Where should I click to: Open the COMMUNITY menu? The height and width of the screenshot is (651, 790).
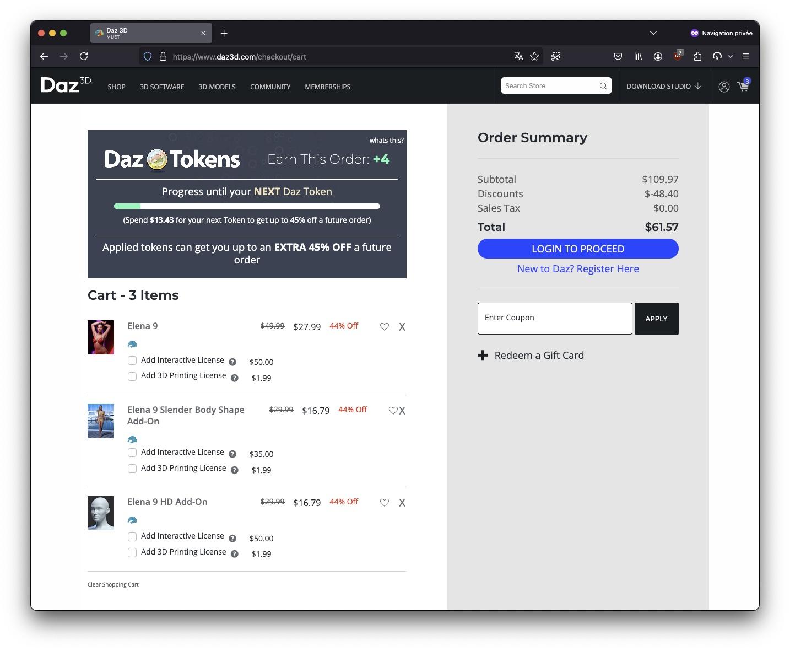pyautogui.click(x=270, y=87)
